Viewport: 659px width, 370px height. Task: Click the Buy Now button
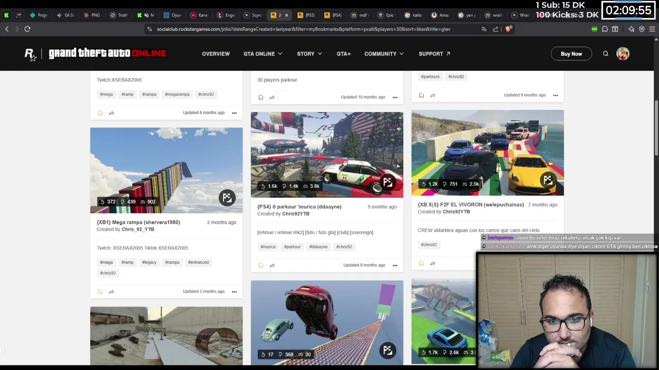click(x=571, y=53)
